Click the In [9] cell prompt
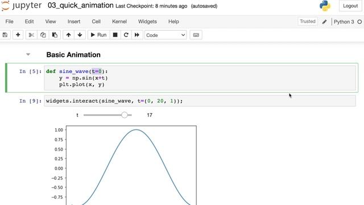 30,101
